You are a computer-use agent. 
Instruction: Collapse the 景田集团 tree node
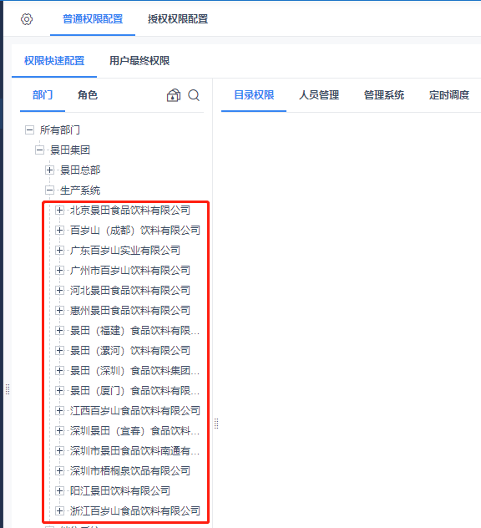pyautogui.click(x=40, y=150)
